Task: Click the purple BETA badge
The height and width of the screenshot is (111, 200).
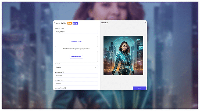Action: [75, 23]
